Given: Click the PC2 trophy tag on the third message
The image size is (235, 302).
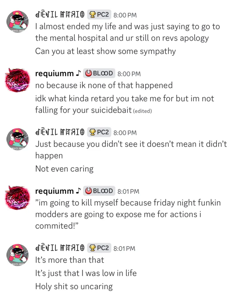Looking at the screenshot, I should tap(99, 132).
